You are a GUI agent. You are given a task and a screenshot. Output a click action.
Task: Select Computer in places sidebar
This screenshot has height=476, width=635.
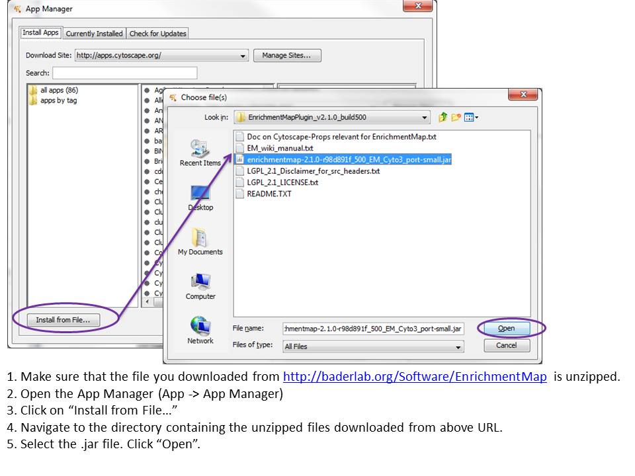coord(200,286)
